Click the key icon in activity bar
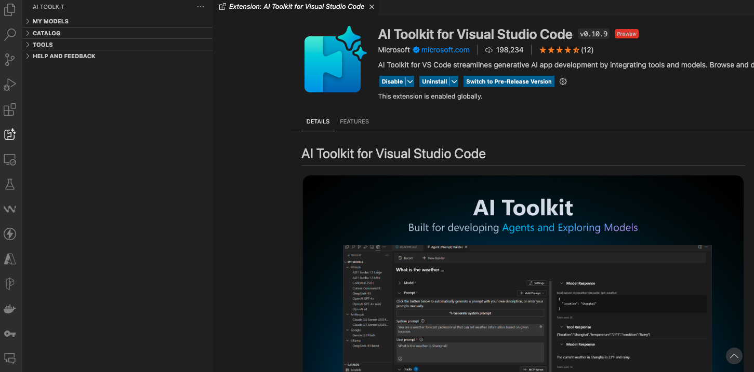This screenshot has width=754, height=372. click(x=10, y=334)
